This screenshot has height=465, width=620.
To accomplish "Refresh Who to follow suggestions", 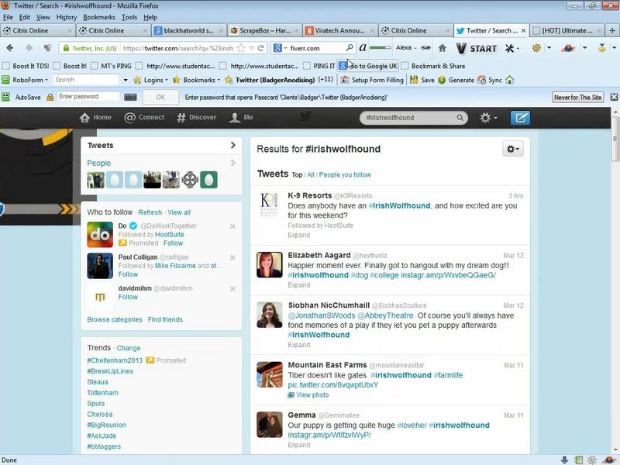I will pyautogui.click(x=150, y=212).
